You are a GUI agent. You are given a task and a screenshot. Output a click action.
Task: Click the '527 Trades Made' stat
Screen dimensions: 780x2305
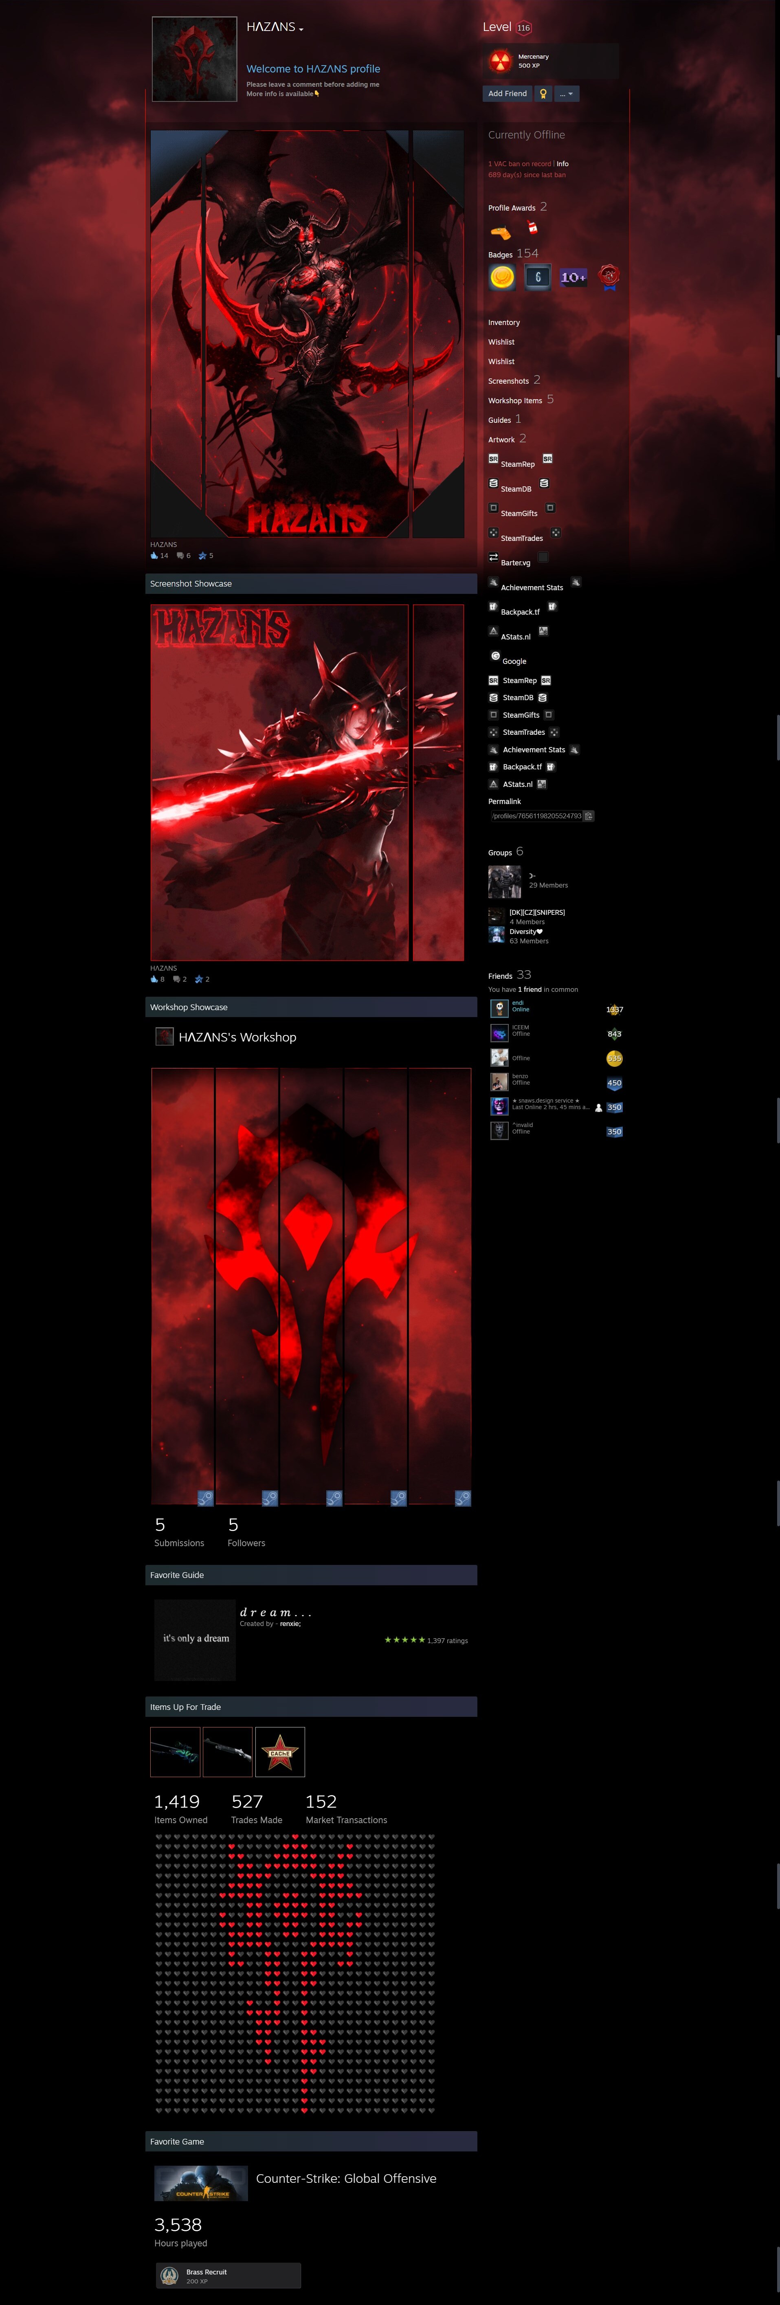(257, 1808)
